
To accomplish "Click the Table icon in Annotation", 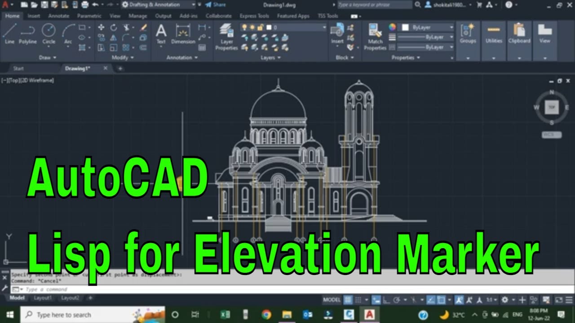I will [x=202, y=47].
